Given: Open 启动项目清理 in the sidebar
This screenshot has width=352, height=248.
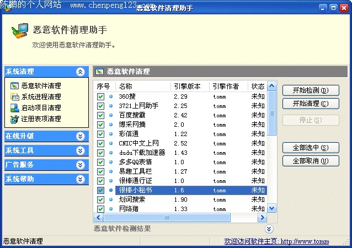Looking at the screenshot, I should (41, 108).
